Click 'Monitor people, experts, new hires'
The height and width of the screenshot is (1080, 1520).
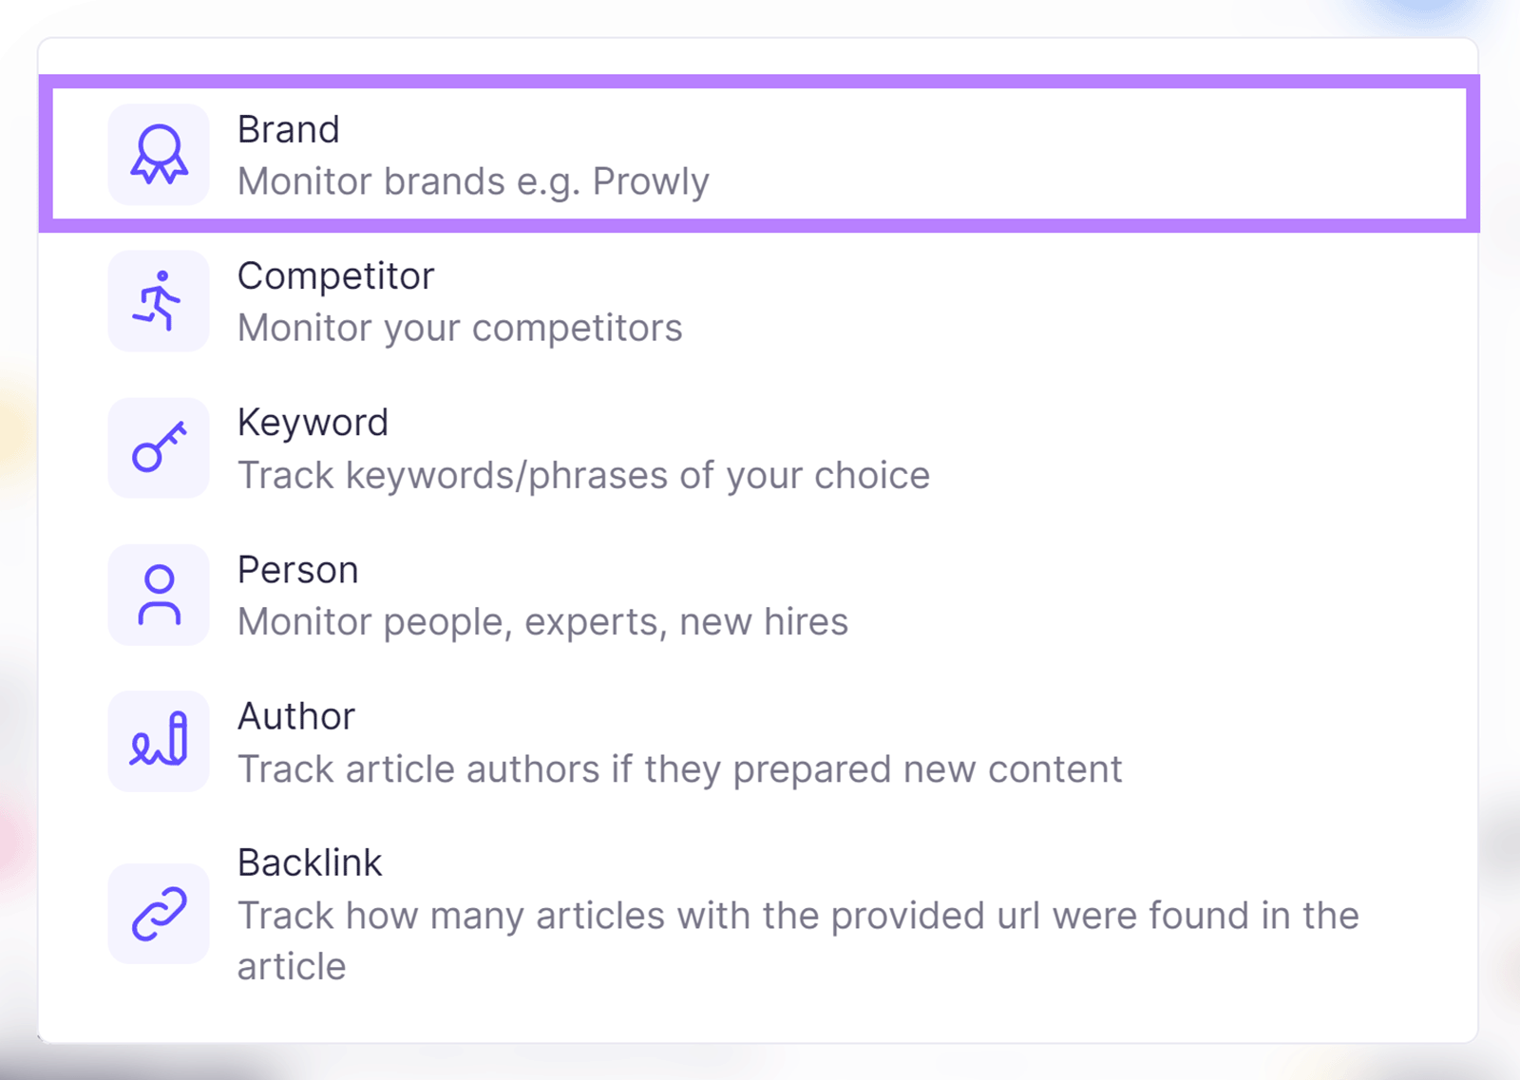[x=542, y=622]
